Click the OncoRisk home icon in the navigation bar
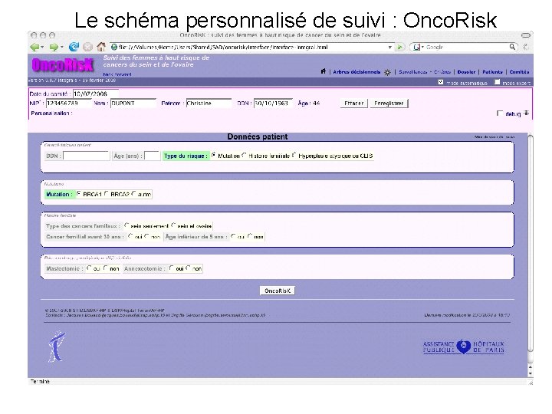This screenshot has width=552, height=414. [324, 71]
